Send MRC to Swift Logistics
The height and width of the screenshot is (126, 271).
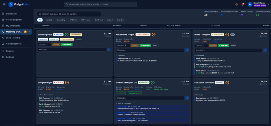pos(67,45)
